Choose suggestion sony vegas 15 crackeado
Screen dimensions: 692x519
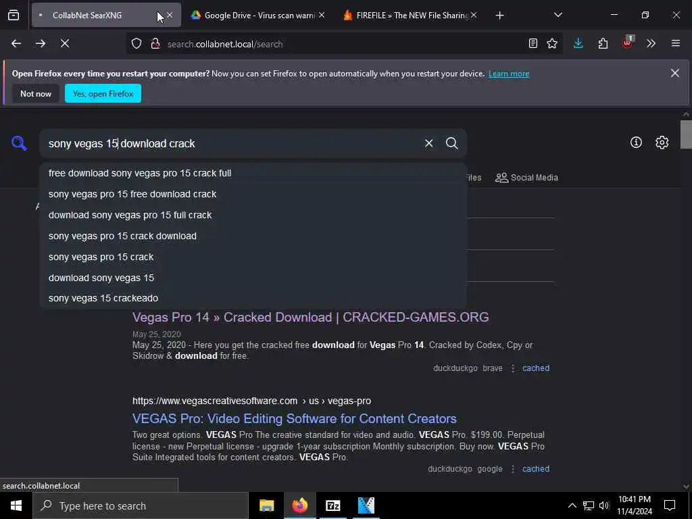253,298
